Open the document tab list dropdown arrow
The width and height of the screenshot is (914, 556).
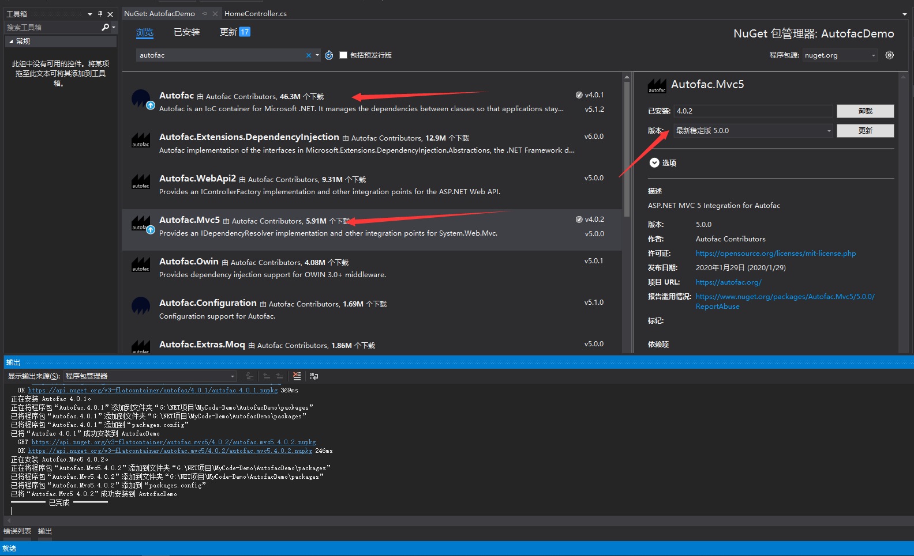click(x=904, y=14)
